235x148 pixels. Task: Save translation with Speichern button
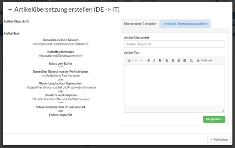click(x=214, y=119)
